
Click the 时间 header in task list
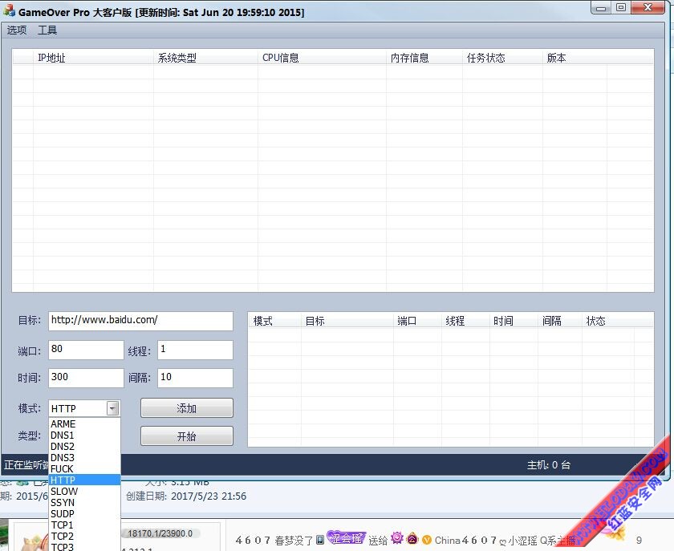[x=514, y=321]
